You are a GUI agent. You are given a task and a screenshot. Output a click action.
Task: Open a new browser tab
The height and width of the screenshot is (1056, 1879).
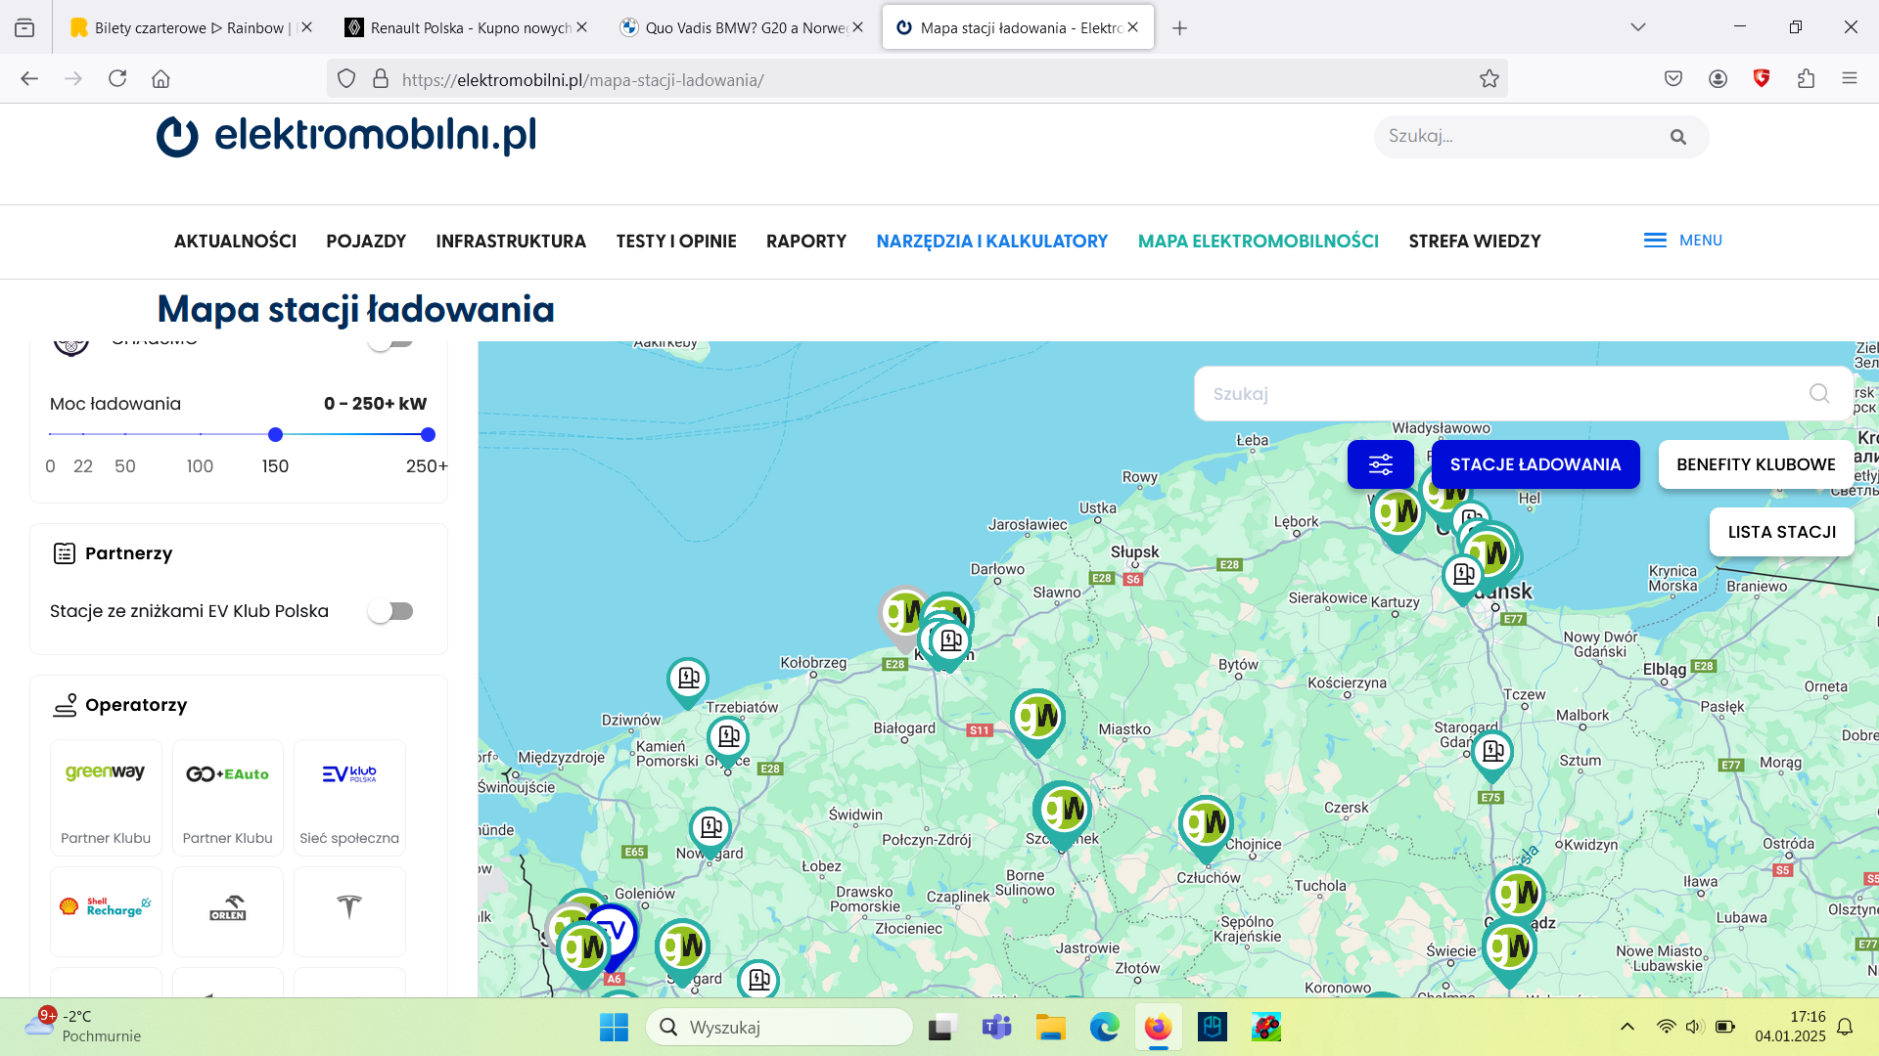coord(1179,28)
